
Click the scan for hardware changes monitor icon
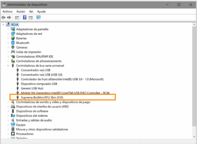click(38, 17)
